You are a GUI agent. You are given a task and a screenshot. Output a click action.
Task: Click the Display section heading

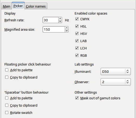[x=10, y=14]
